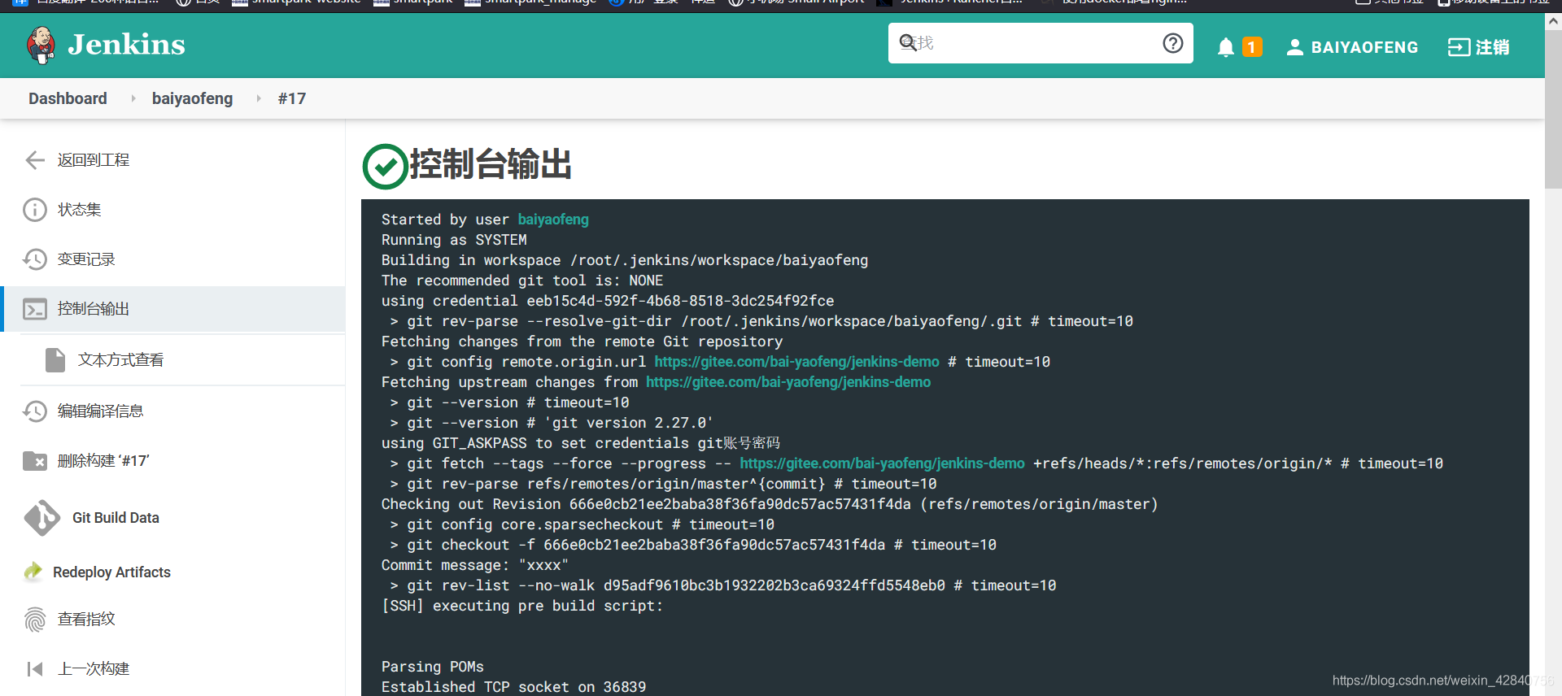
Task: Open the #17 build breadcrumb
Action: [x=292, y=98]
